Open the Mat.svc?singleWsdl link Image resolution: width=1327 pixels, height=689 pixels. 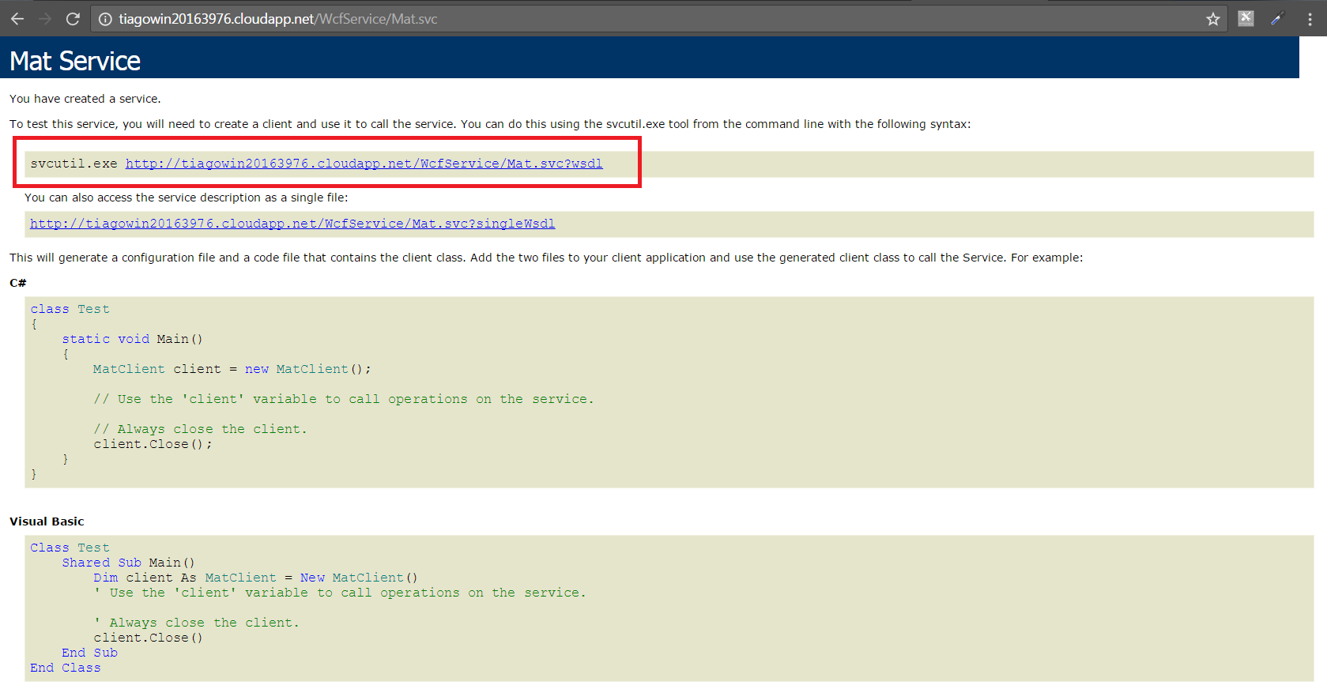[x=292, y=224]
